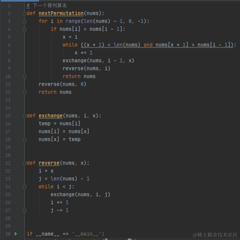Click the comment text on line 1
Image resolution: width=240 pixels, height=240 pixels.
tap(49, 5)
